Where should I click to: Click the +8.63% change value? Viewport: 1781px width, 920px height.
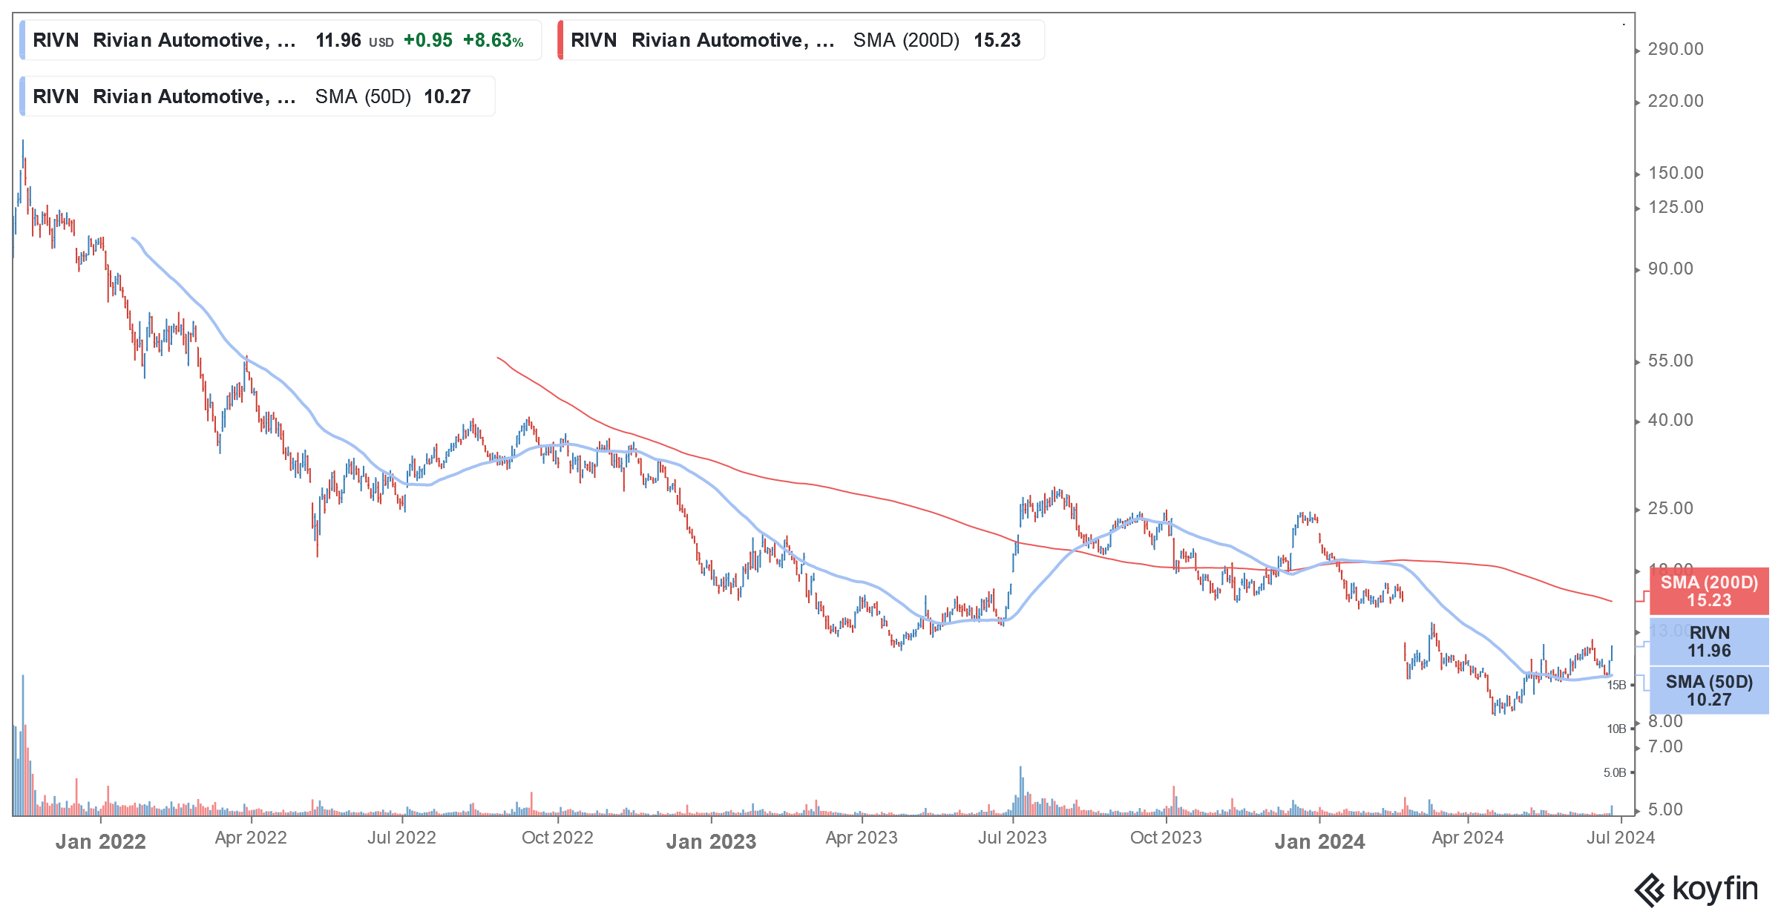tap(493, 40)
